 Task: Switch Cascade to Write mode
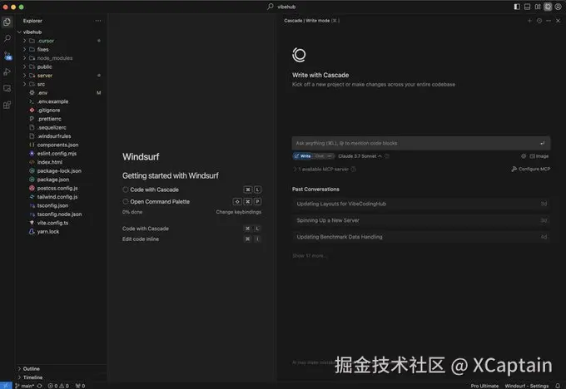[302, 156]
